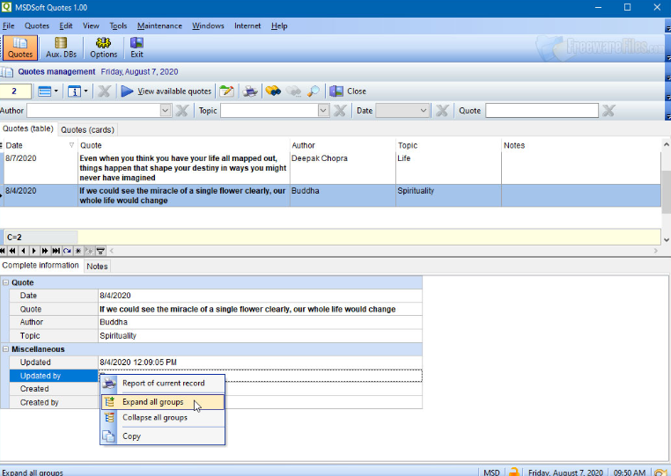
Task: Open the Maintenance menu
Action: pyautogui.click(x=159, y=26)
